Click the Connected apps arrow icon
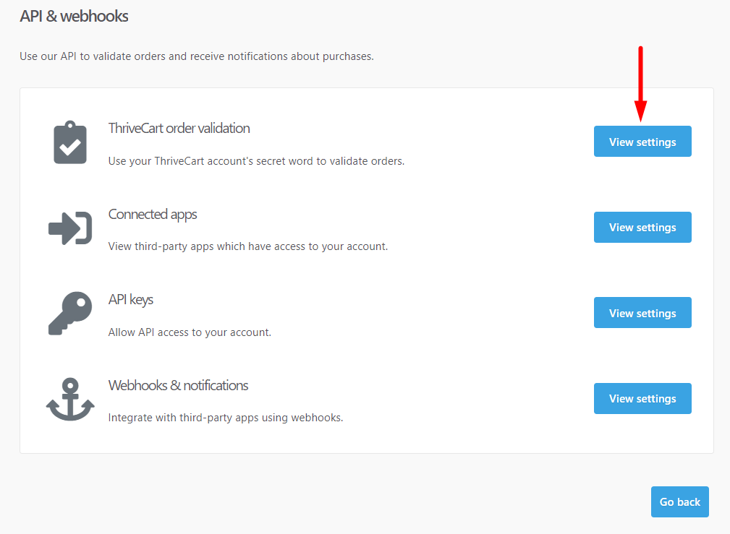The height and width of the screenshot is (534, 730). pyautogui.click(x=70, y=228)
